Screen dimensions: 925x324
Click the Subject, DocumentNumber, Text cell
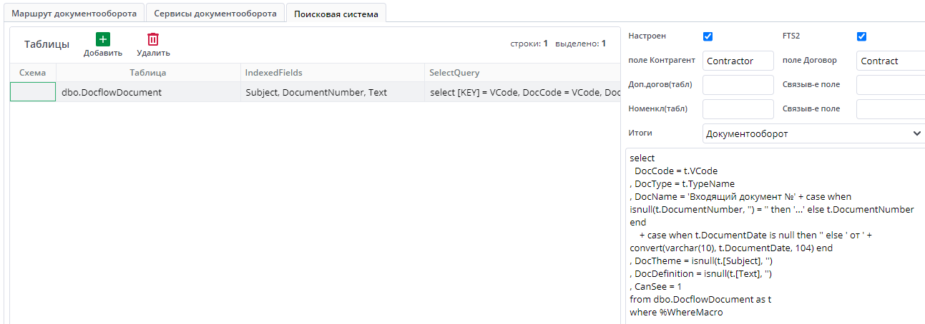click(332, 92)
